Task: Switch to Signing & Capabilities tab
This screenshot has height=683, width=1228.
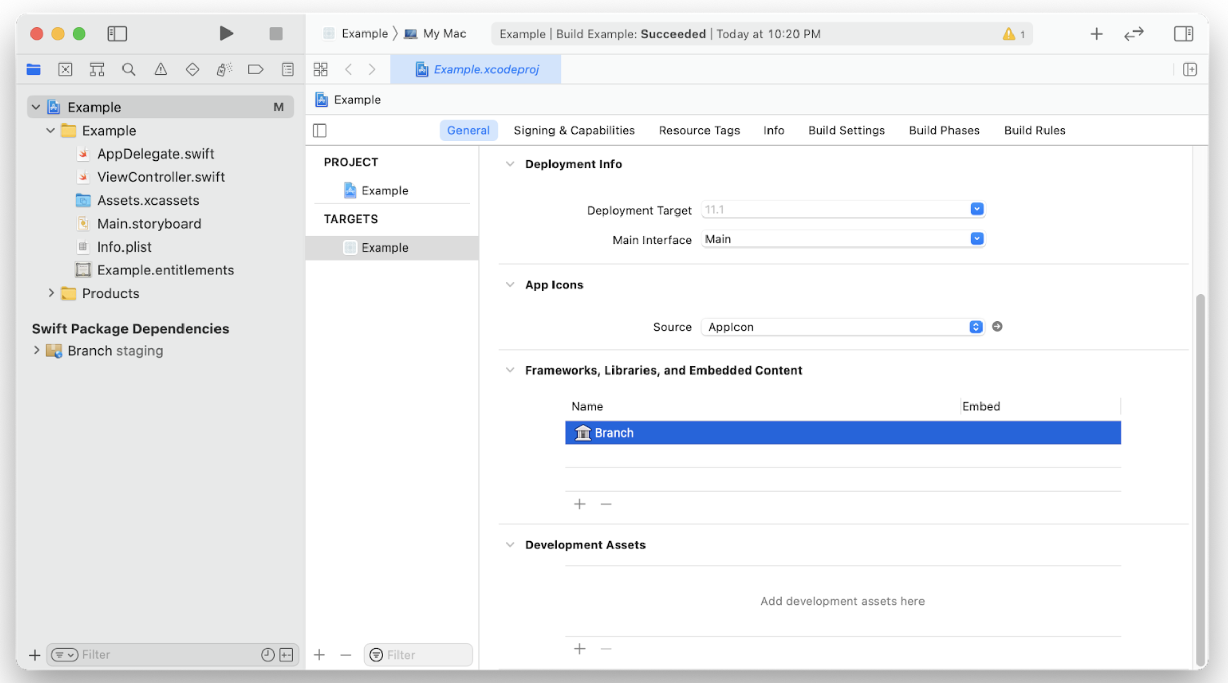Action: (x=574, y=130)
